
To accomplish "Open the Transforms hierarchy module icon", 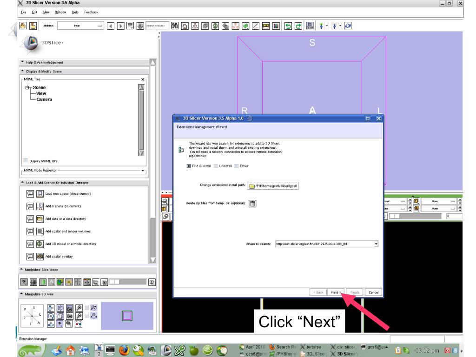I will point(195,26).
